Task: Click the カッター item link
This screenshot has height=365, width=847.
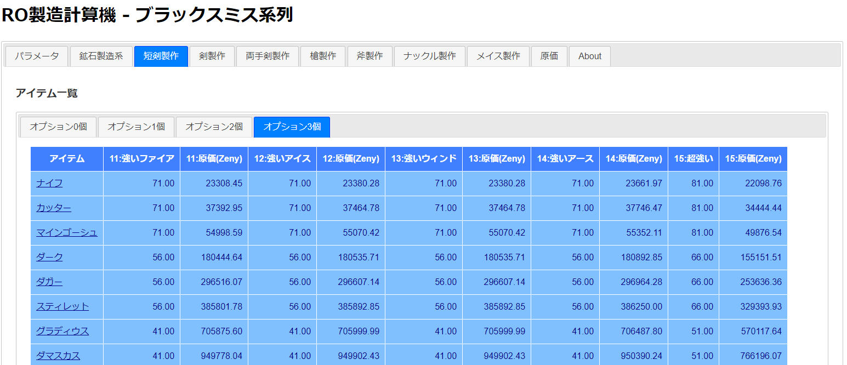Action: point(54,208)
